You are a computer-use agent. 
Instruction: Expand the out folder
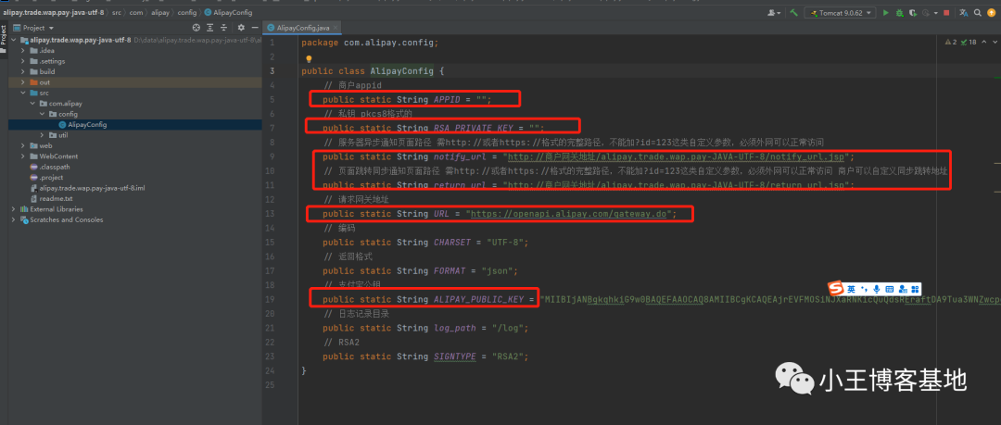[x=23, y=82]
